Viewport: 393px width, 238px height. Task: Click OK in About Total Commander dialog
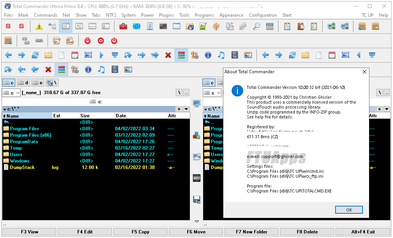coord(349,210)
